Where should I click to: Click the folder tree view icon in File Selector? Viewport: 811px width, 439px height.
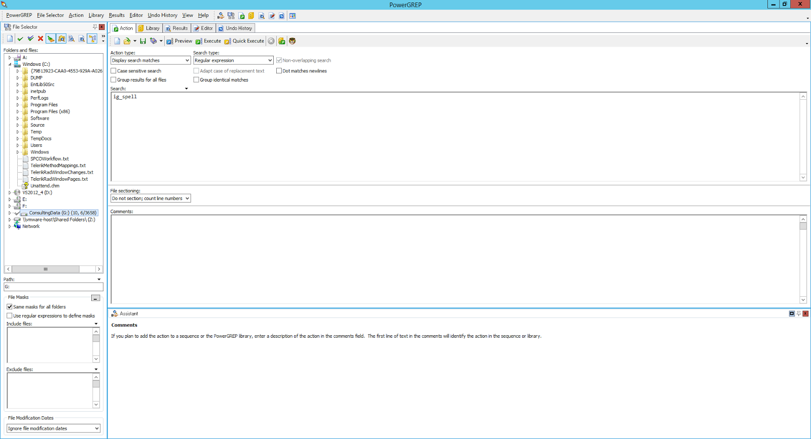tap(92, 38)
